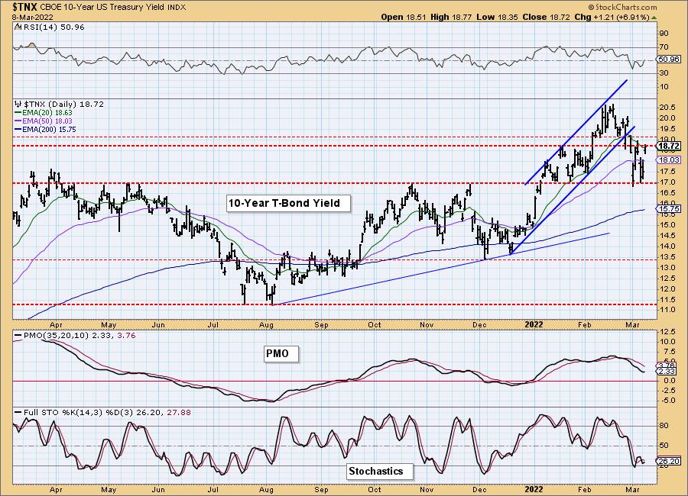Click the boxed 15.75 EMA label on axis
688x496 pixels.
[669, 209]
